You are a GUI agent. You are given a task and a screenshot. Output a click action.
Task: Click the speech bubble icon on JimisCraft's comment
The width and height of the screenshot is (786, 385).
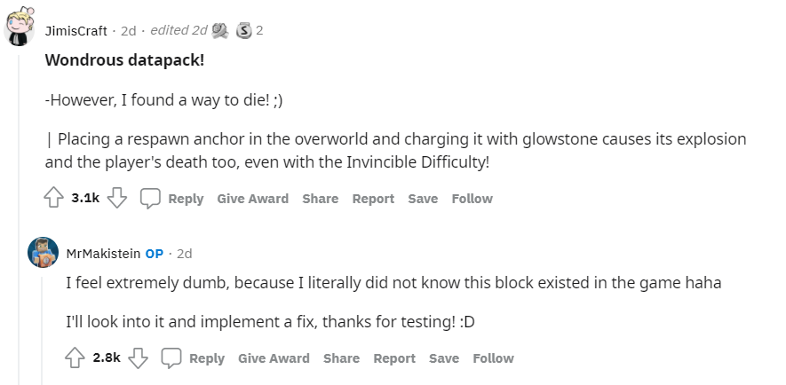click(150, 198)
